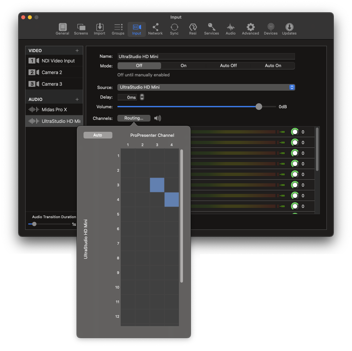
Task: Set Mode to Off
Action: tap(139, 66)
